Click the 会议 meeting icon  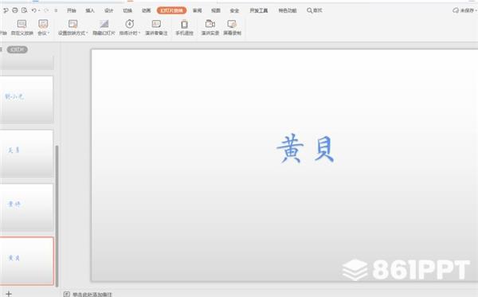[43, 27]
